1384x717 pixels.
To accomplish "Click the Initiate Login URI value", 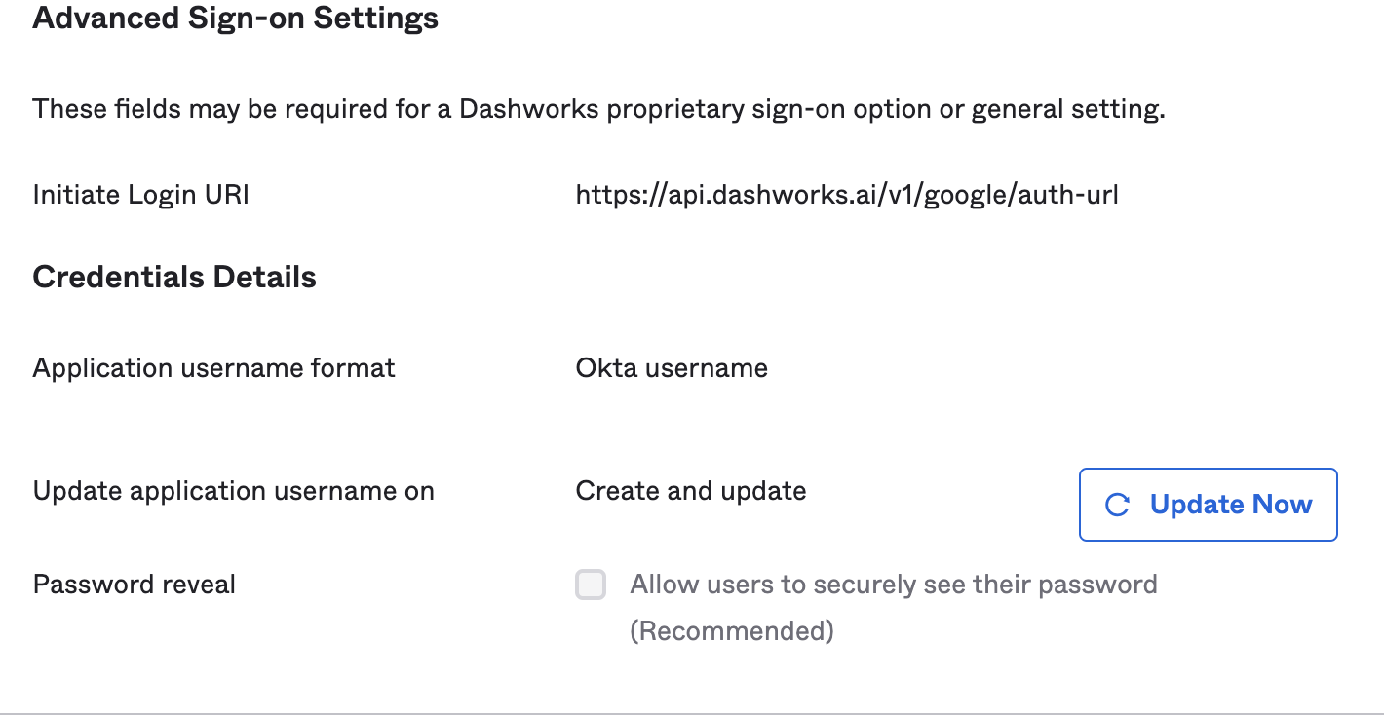I will tap(846, 195).
